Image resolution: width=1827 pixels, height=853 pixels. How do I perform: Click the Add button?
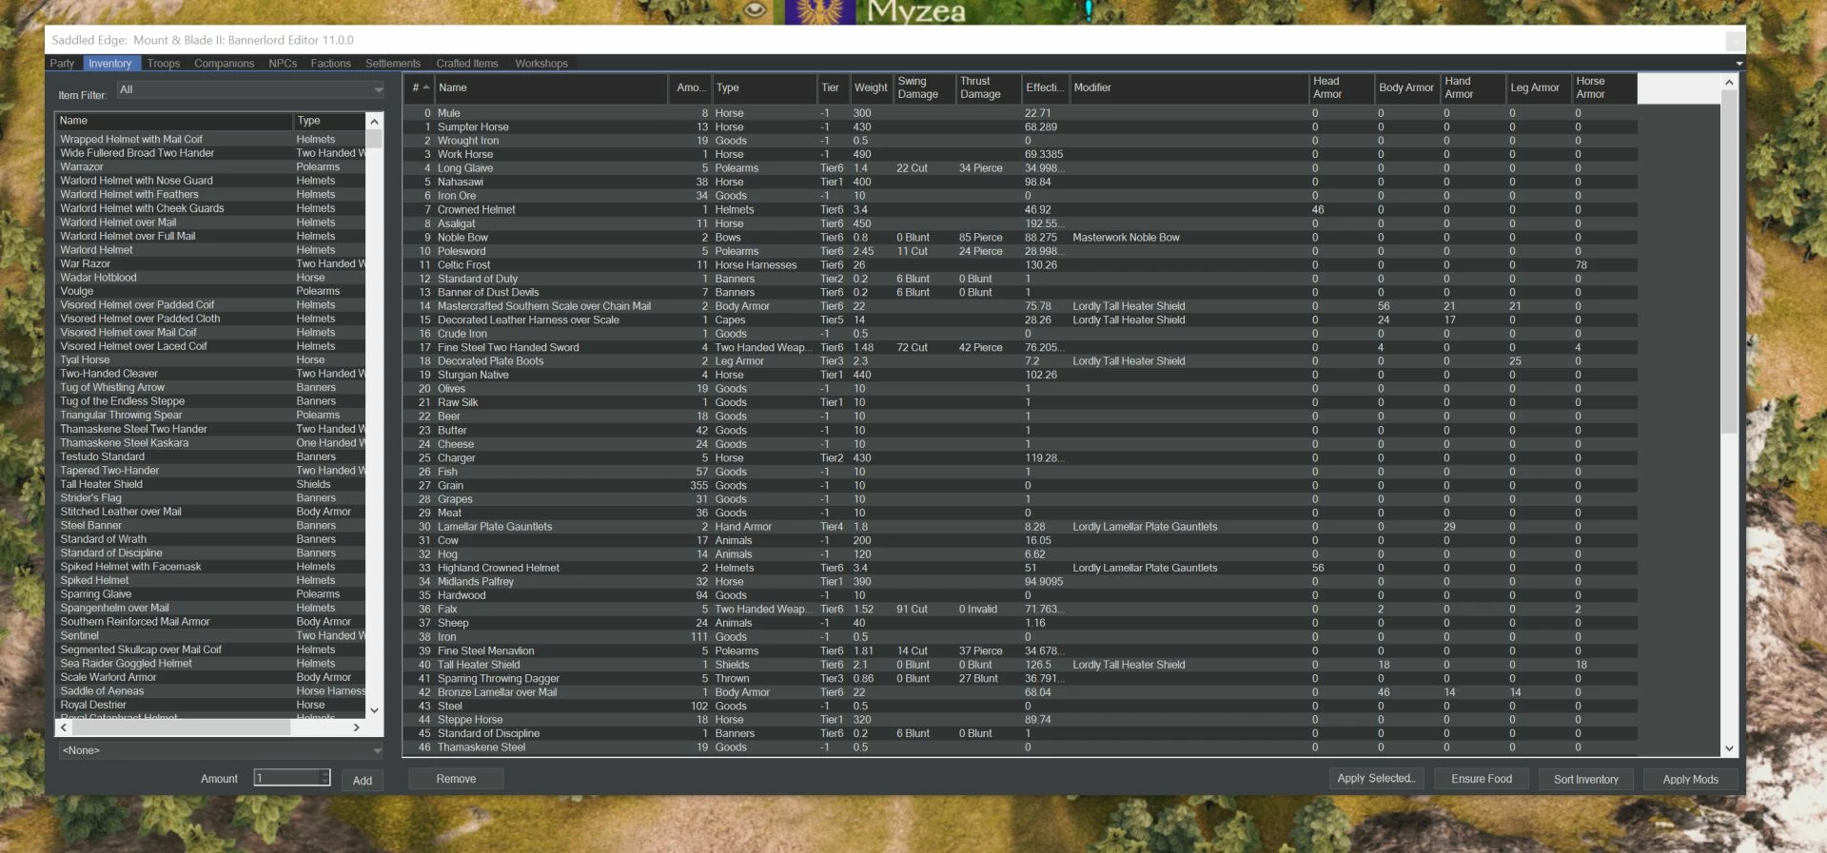coord(363,780)
